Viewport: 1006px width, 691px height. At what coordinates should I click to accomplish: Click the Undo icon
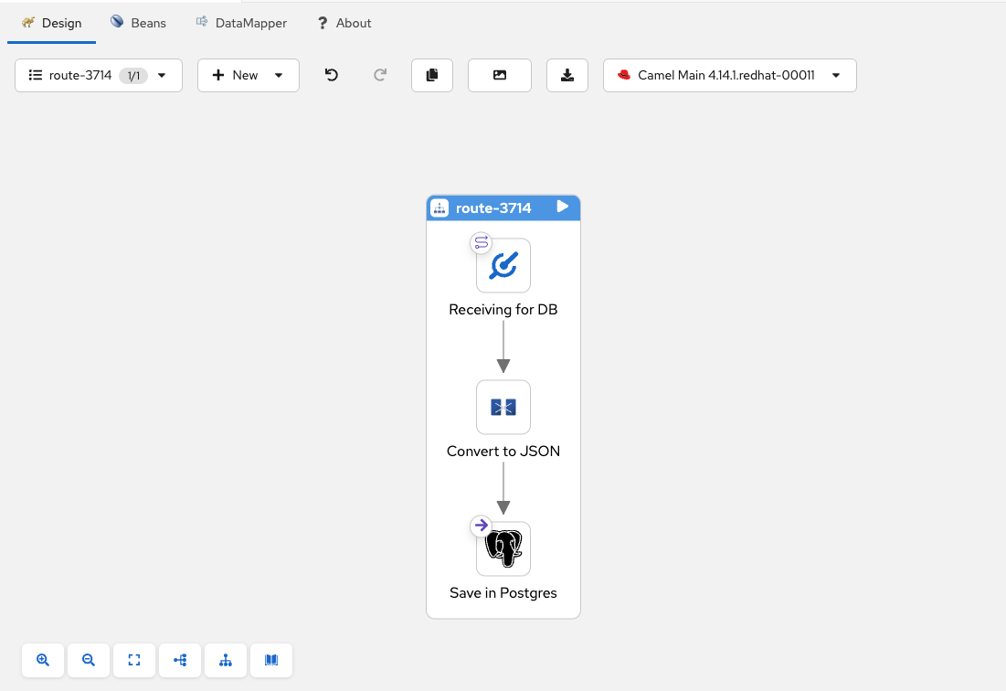332,75
